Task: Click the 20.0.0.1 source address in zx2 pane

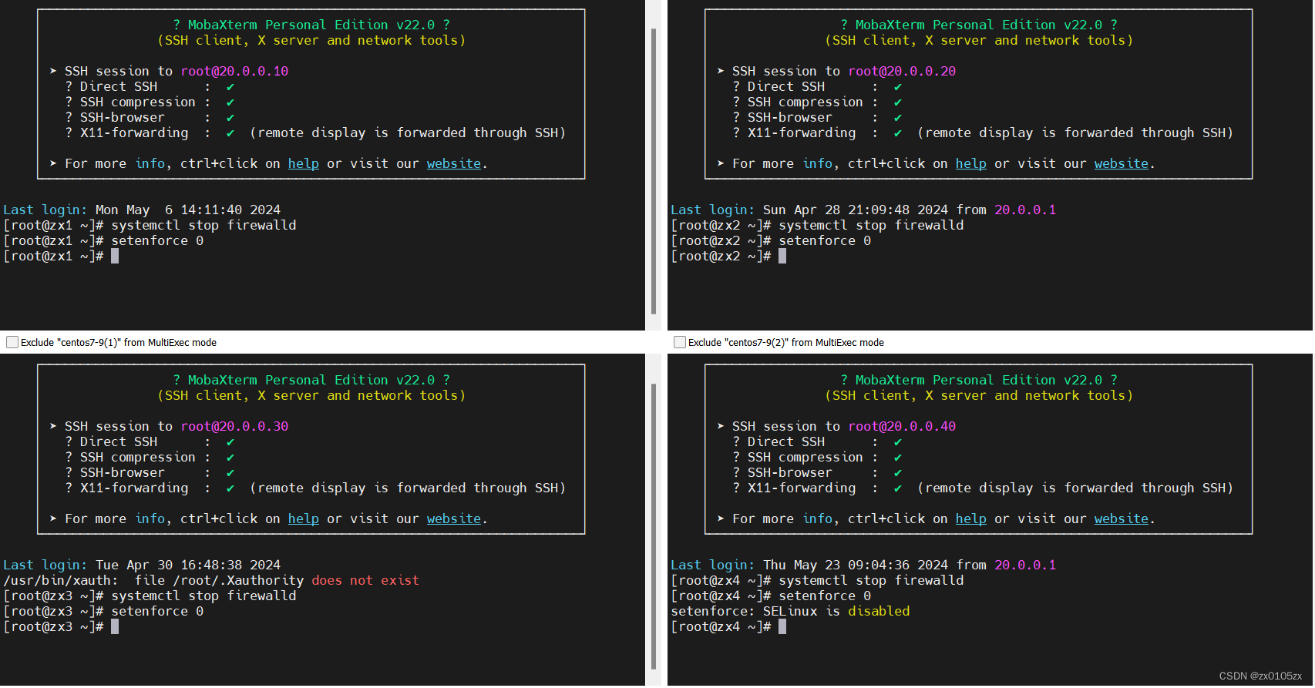Action: coord(1025,210)
